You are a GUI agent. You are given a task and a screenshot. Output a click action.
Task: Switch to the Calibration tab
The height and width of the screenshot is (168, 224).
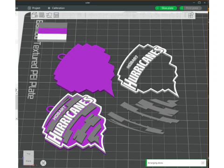point(56,8)
